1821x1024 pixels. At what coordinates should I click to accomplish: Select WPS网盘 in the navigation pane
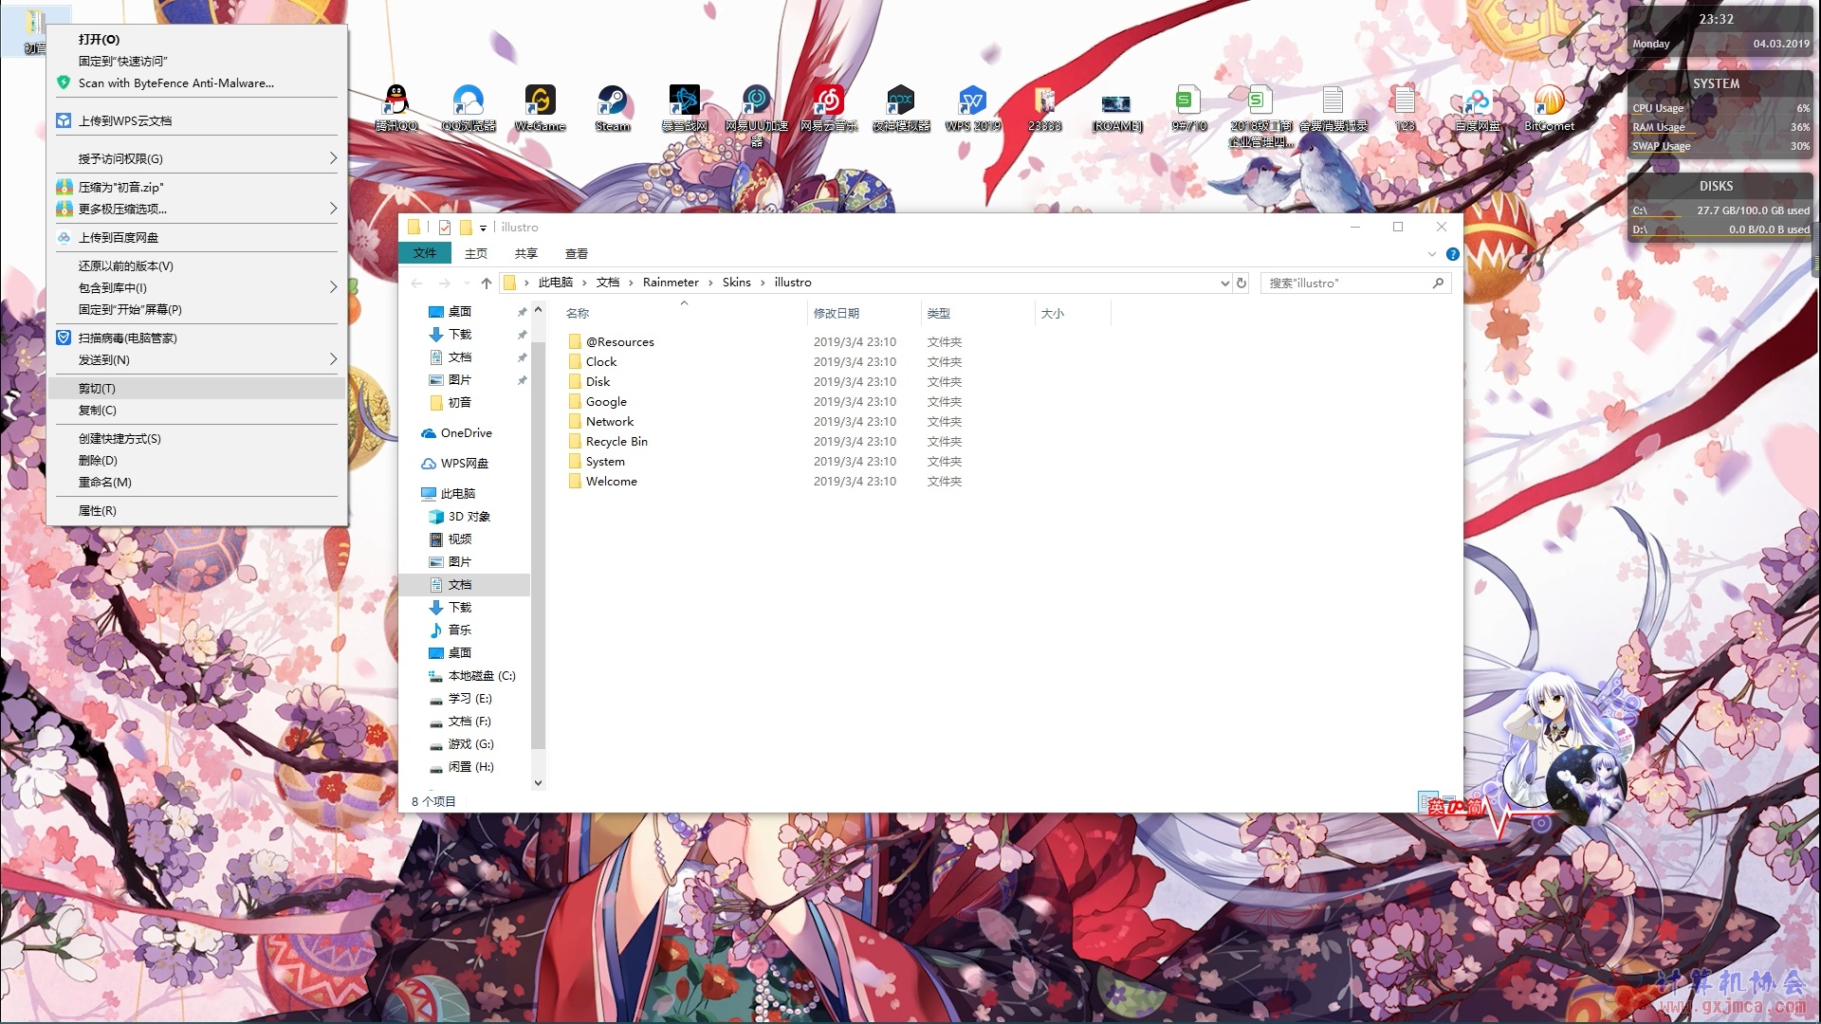point(464,463)
